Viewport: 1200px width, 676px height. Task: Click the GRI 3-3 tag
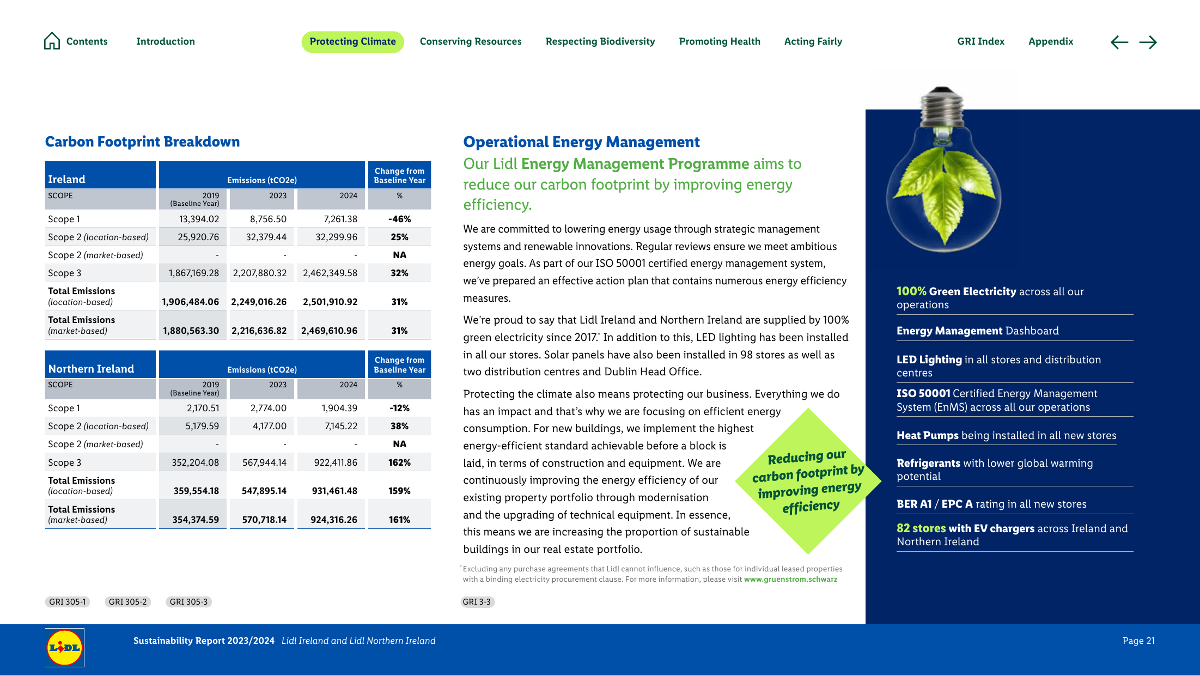(x=477, y=602)
